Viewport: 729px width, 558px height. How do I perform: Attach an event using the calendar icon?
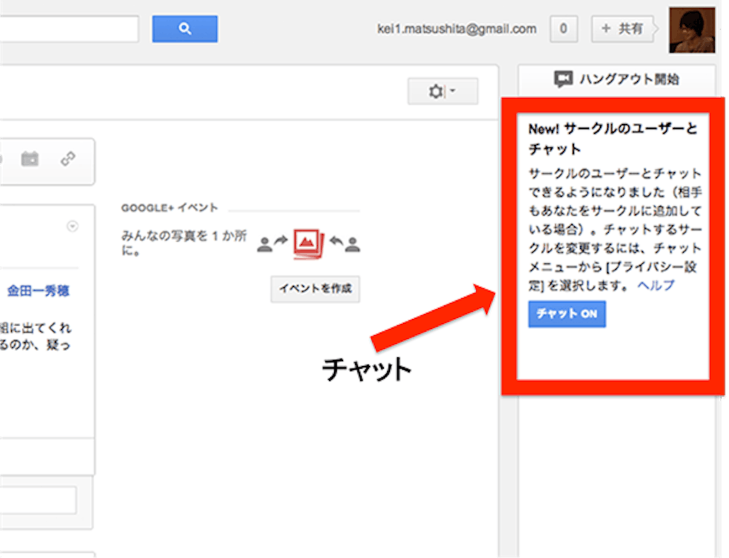coord(30,159)
